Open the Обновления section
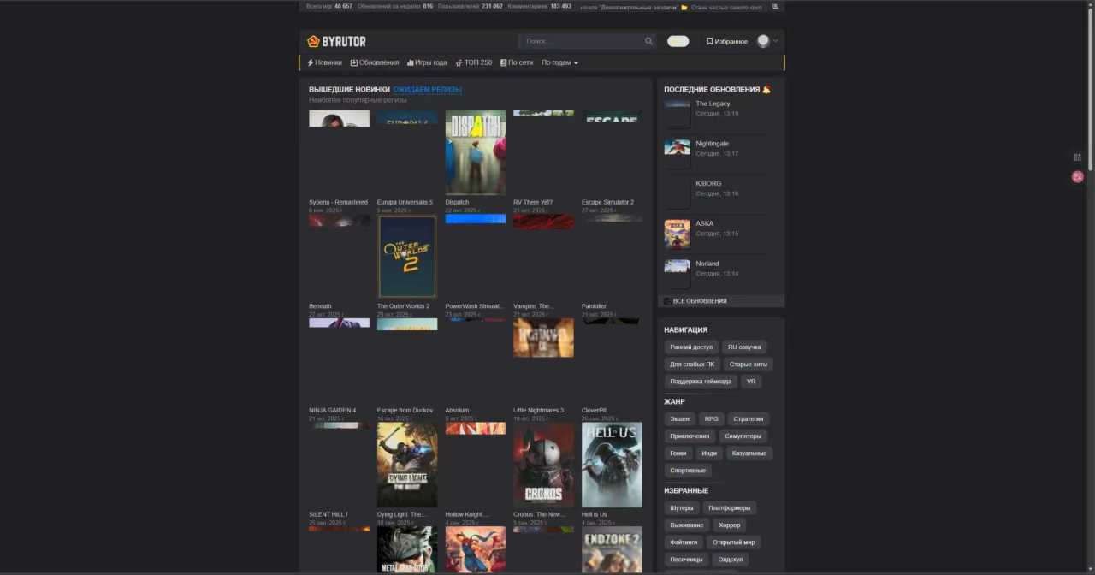 374,62
